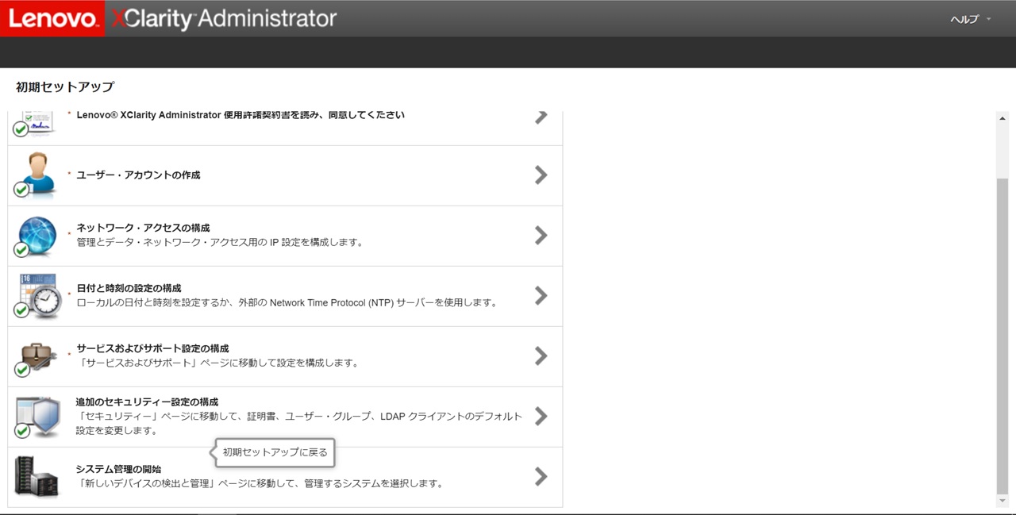Screen dimensions: 1016x515
Task: Select the サービスおよびサポート設定の構成 title
Action: (152, 348)
